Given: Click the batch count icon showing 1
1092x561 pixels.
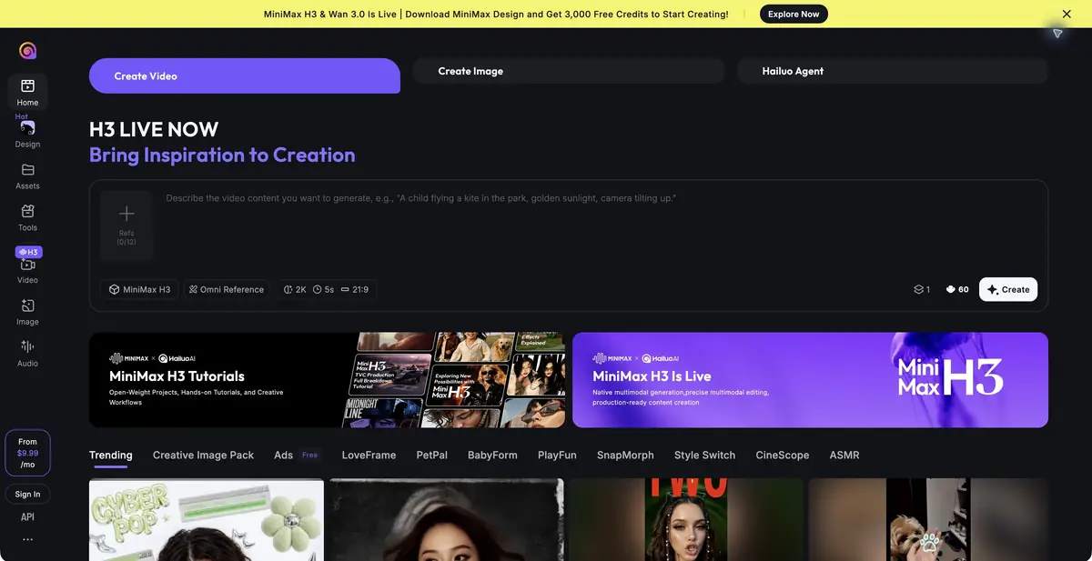Looking at the screenshot, I should point(922,289).
